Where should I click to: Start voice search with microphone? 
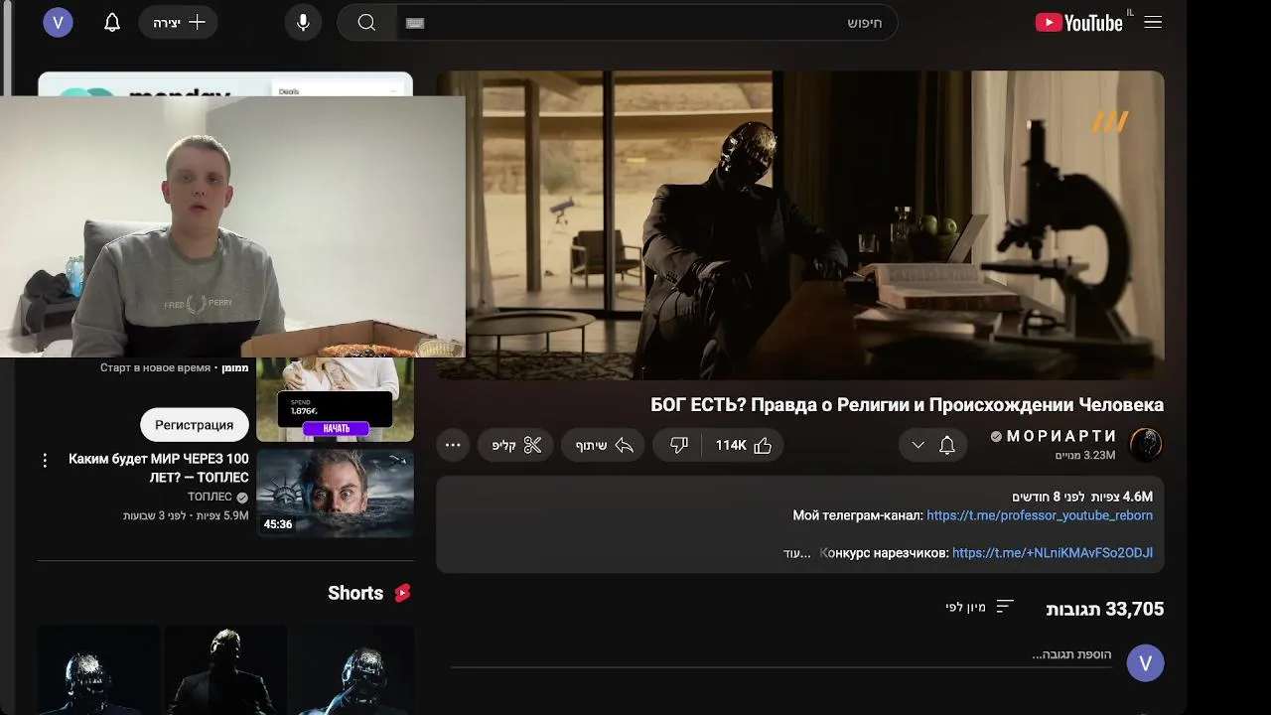[x=303, y=22]
